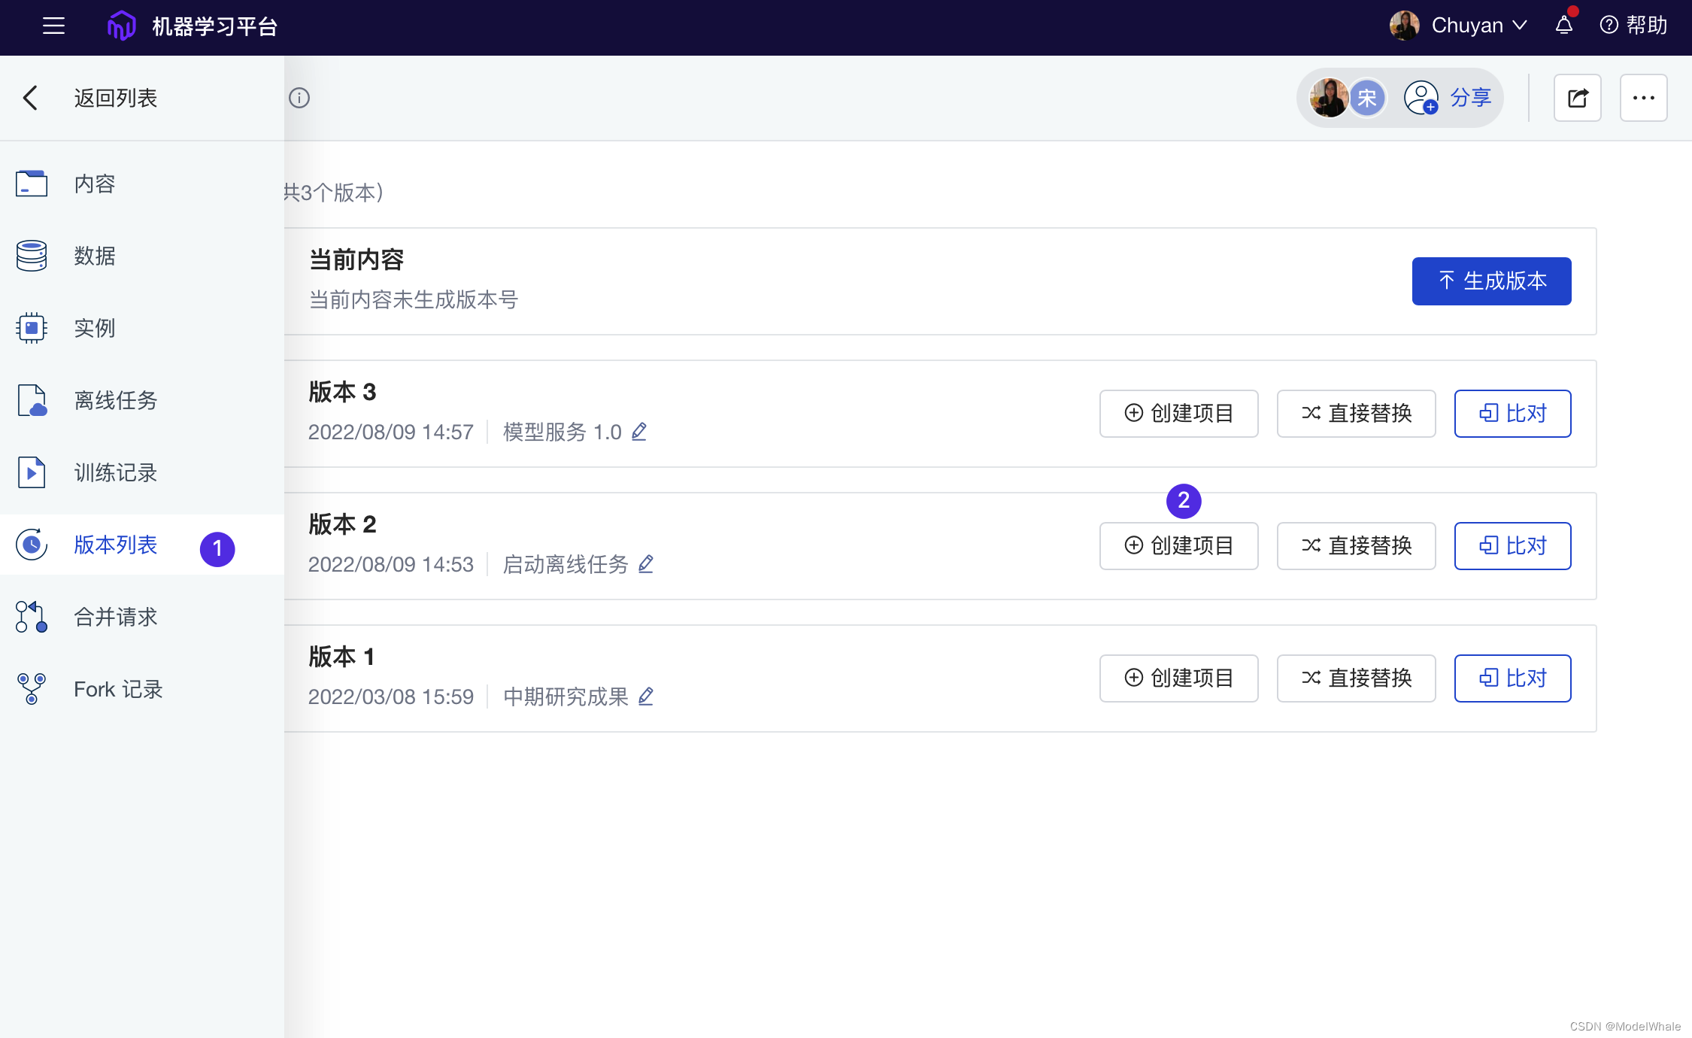1692x1038 pixels.
Task: Select 合并请求 sidebar item
Action: pos(115,617)
